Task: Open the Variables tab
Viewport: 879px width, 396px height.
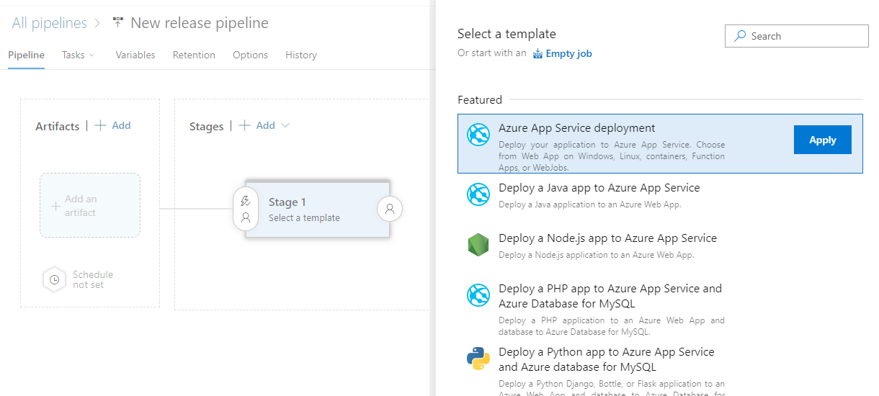Action: (x=135, y=55)
